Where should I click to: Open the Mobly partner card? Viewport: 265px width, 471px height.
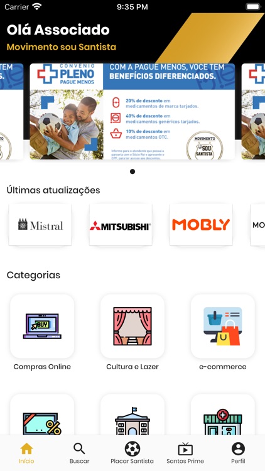(202, 225)
